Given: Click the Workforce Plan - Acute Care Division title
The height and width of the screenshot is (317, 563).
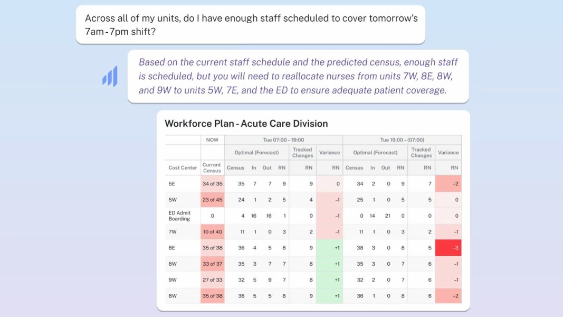Looking at the screenshot, I should tap(246, 124).
